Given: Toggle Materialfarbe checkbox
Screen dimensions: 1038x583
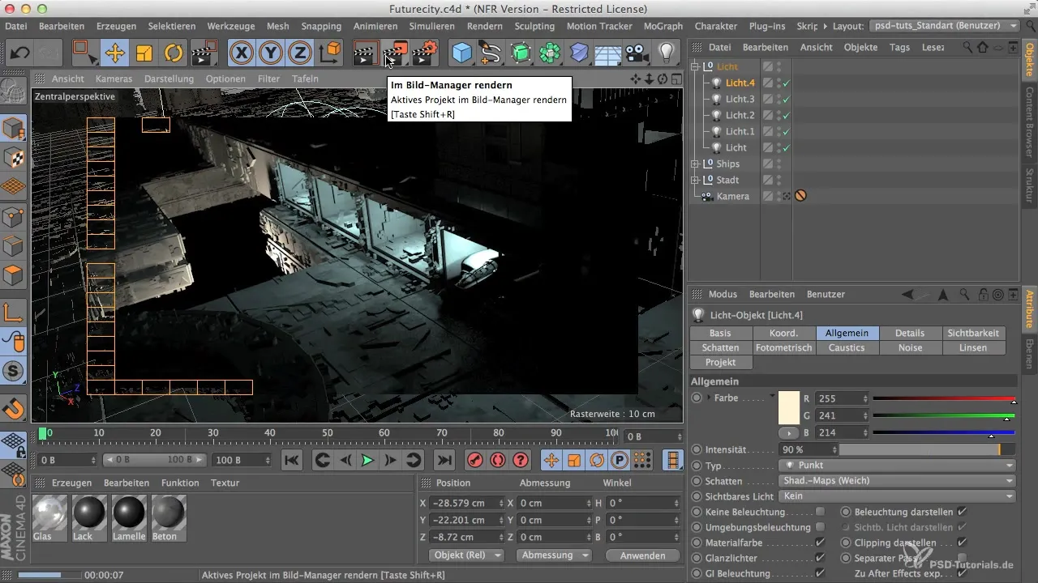Looking at the screenshot, I should 820,543.
